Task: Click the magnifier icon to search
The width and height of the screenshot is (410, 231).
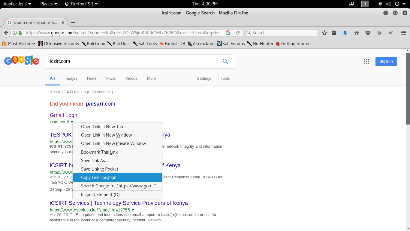Action: [225, 61]
